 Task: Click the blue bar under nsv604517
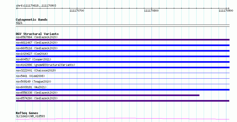coord(122,62)
